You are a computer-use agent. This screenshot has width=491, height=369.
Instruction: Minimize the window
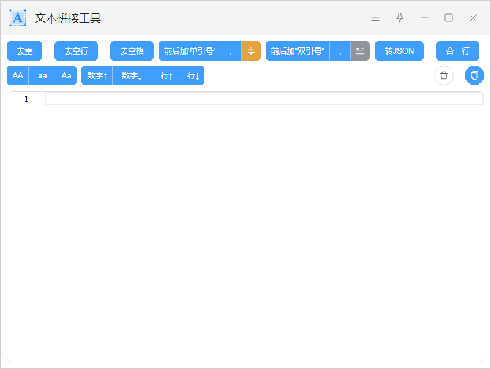coord(424,18)
